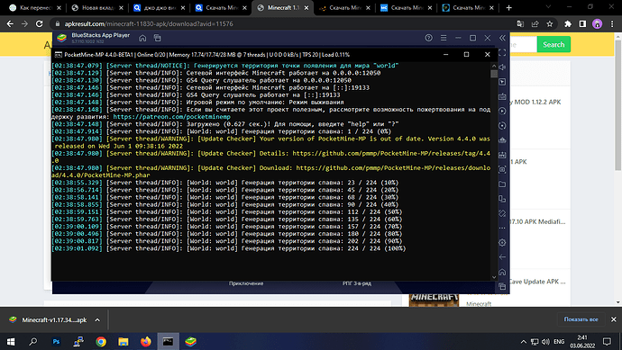The image size is (622, 350).
Task: Open File Explorer from the taskbar
Action: pos(123,341)
